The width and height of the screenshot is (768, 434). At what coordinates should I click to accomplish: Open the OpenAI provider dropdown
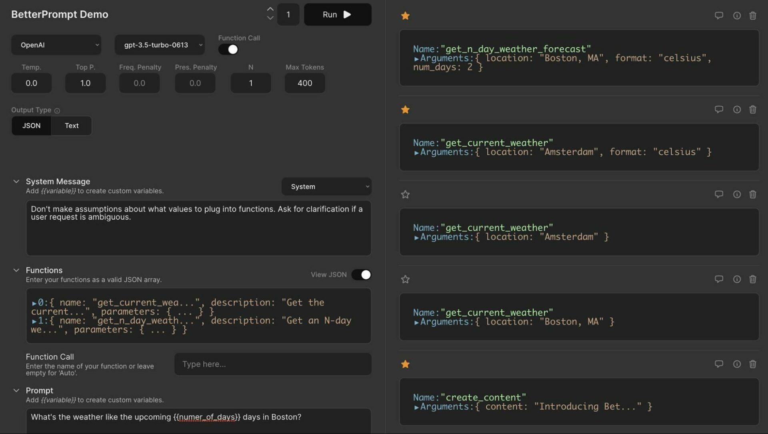coord(56,45)
